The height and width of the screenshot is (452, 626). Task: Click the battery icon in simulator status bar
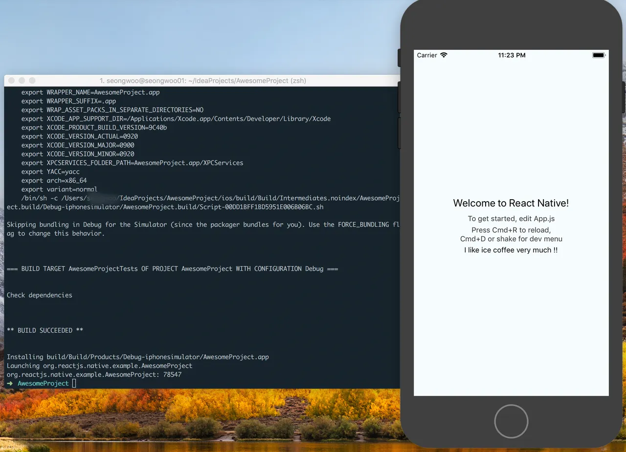tap(599, 55)
